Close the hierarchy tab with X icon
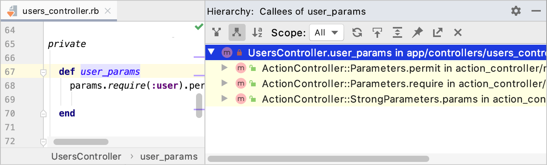547x165 pixels. [458, 33]
